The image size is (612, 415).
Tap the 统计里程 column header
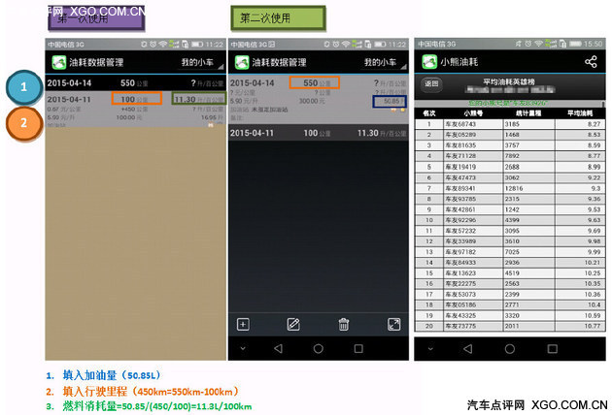click(528, 113)
